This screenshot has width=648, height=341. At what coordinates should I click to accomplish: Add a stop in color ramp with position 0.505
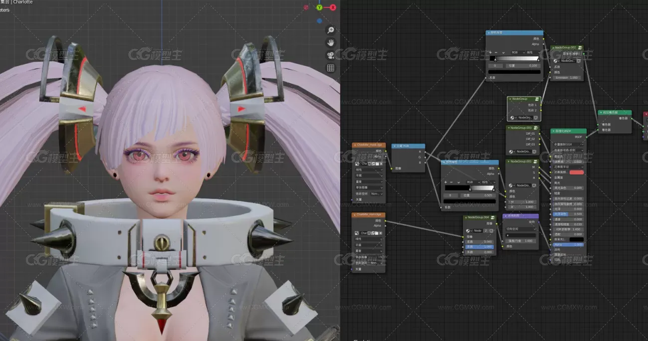point(445,182)
